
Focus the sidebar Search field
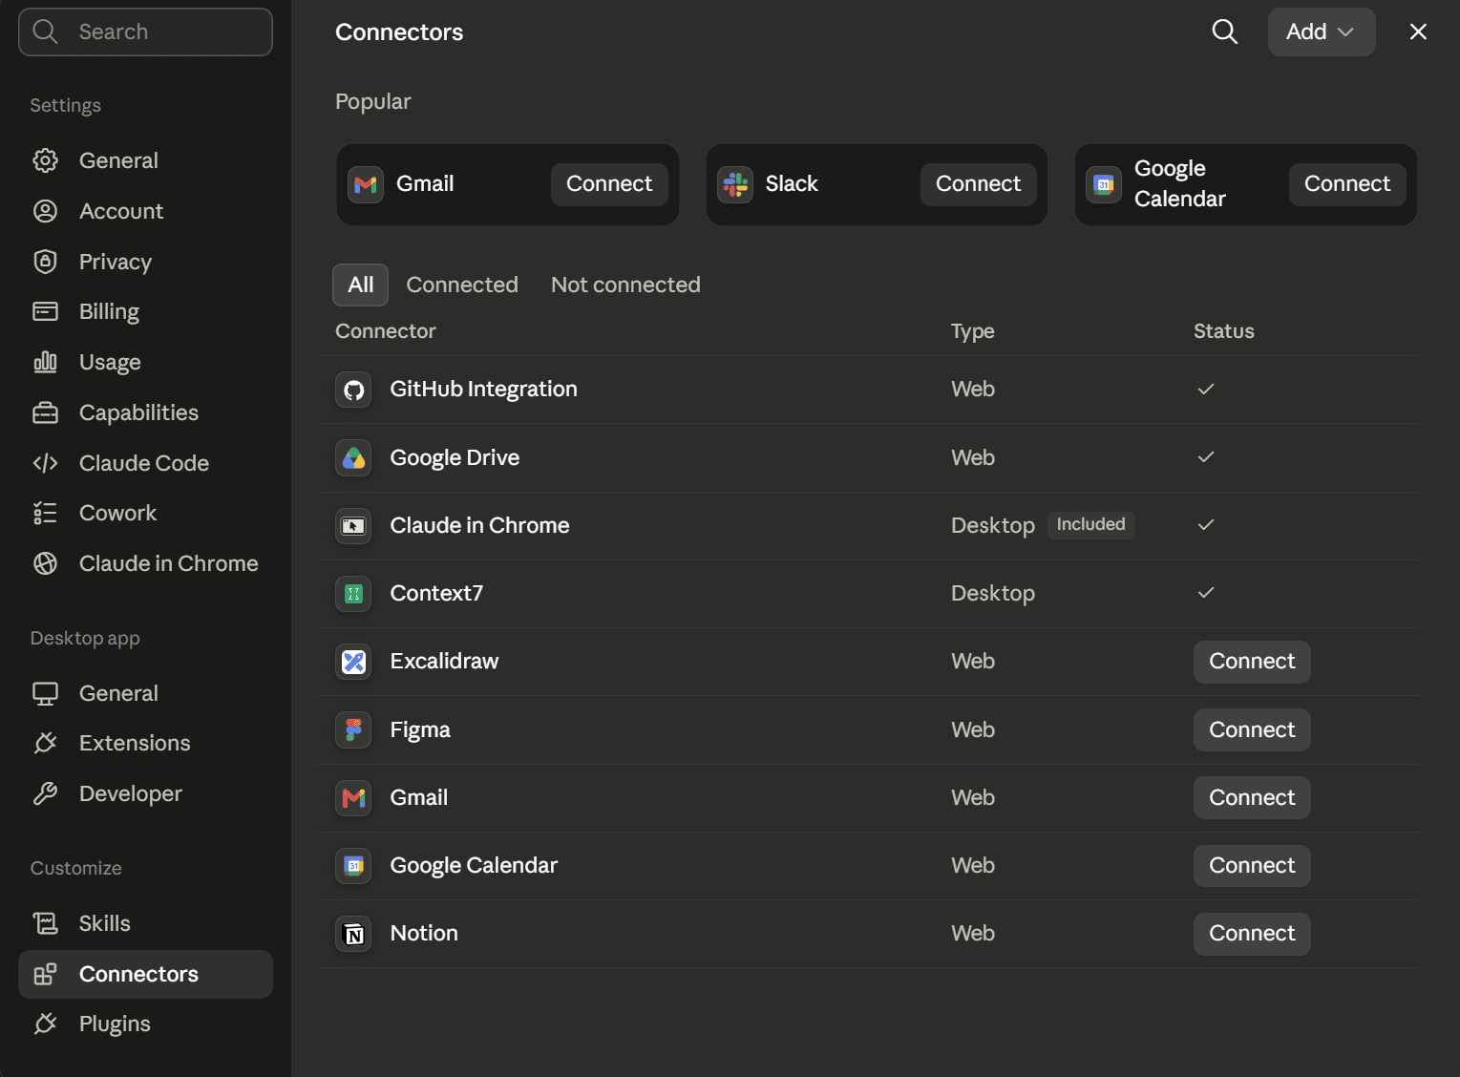pos(145,32)
